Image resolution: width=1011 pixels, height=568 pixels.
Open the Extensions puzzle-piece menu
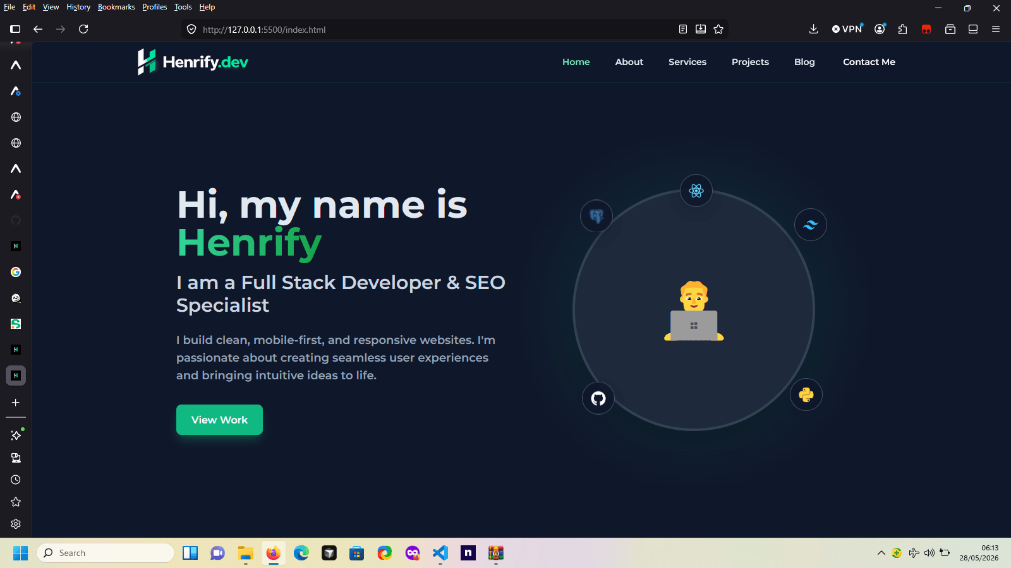[903, 29]
